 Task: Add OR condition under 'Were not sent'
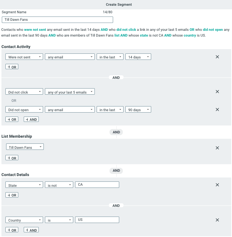coord(12,67)
